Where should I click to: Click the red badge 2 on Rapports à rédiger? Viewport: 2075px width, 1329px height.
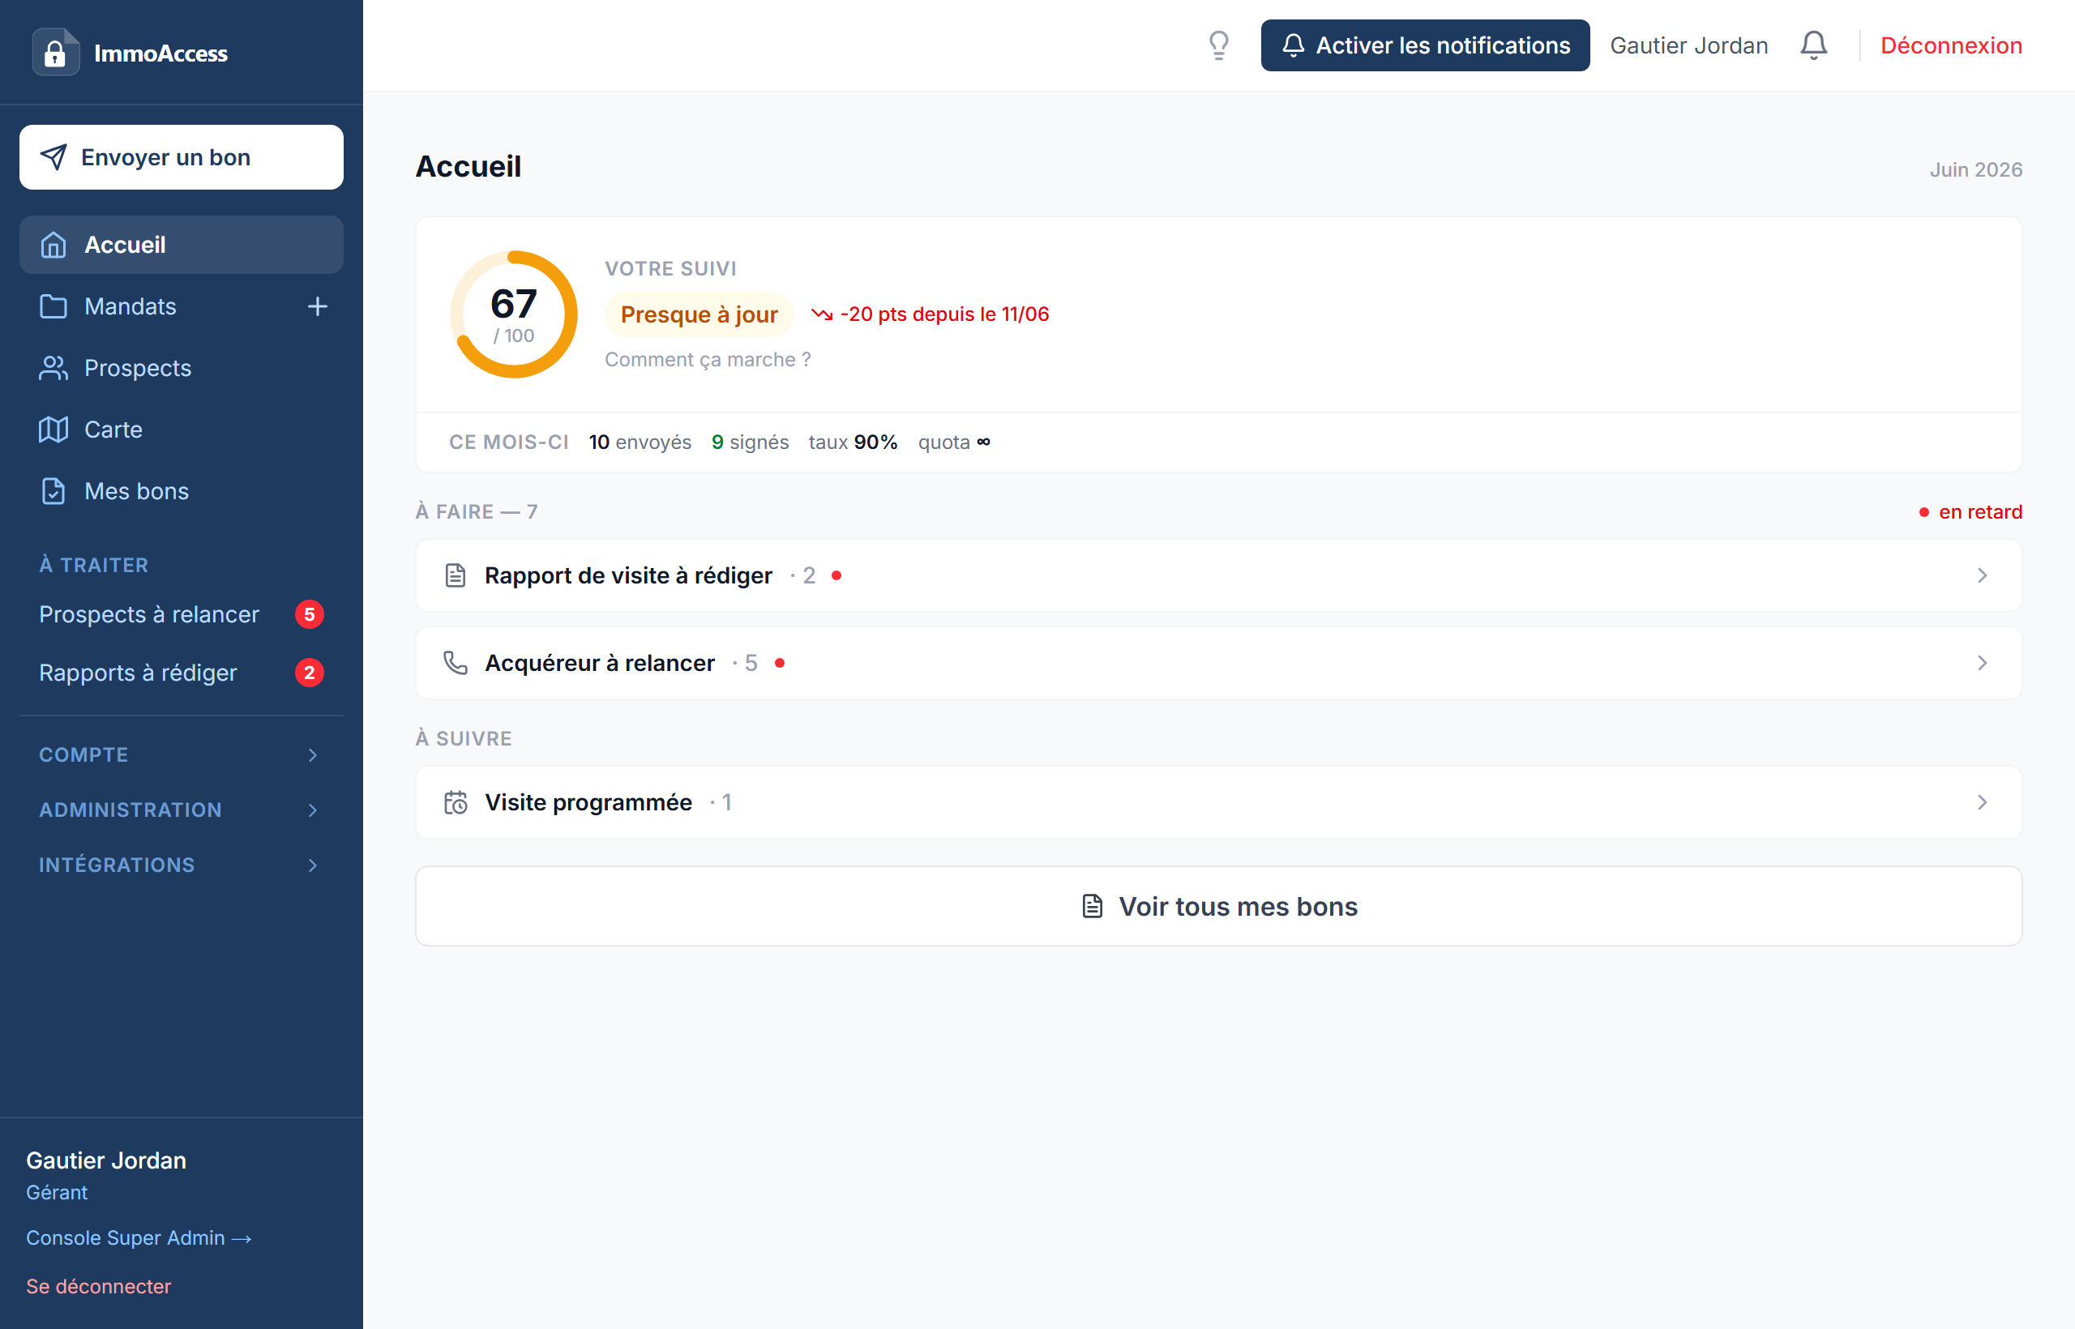click(x=310, y=673)
